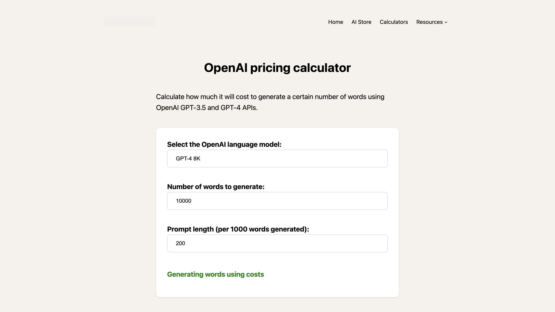Navigate to the Home menu item
Screen dimensions: 555x312
click(335, 22)
